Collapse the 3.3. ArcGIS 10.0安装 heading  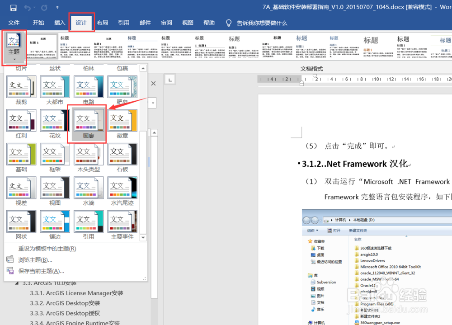coord(17,283)
